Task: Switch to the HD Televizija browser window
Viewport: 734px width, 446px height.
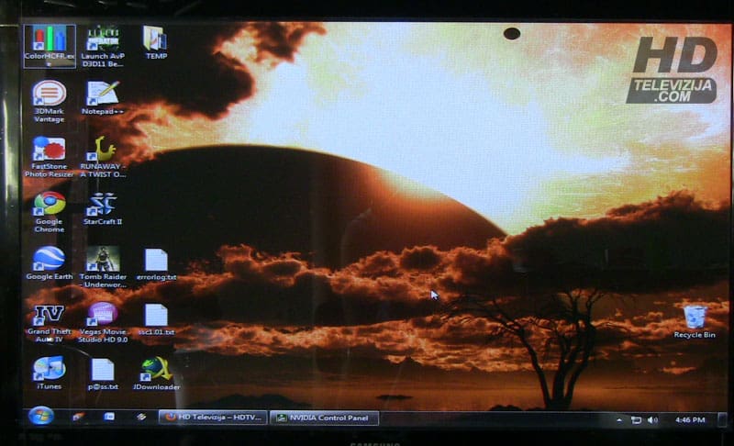Action: [212, 418]
